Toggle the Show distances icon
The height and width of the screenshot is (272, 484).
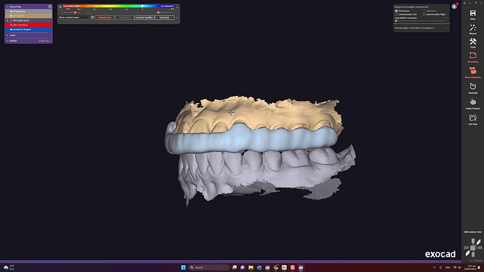pyautogui.click(x=472, y=72)
